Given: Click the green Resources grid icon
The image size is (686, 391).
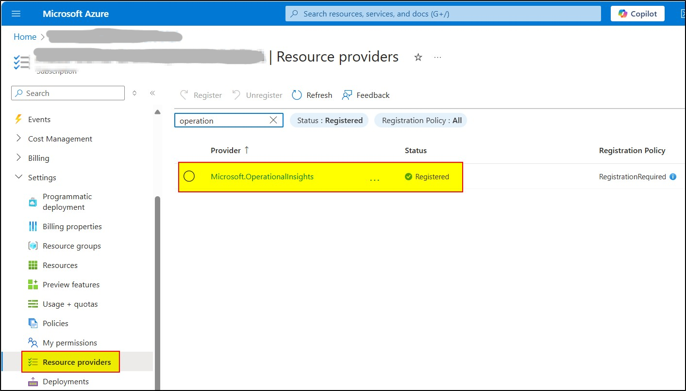Looking at the screenshot, I should tap(33, 265).
